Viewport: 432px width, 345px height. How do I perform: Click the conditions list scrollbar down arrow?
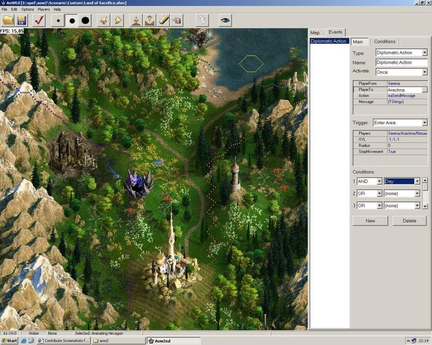point(425,206)
